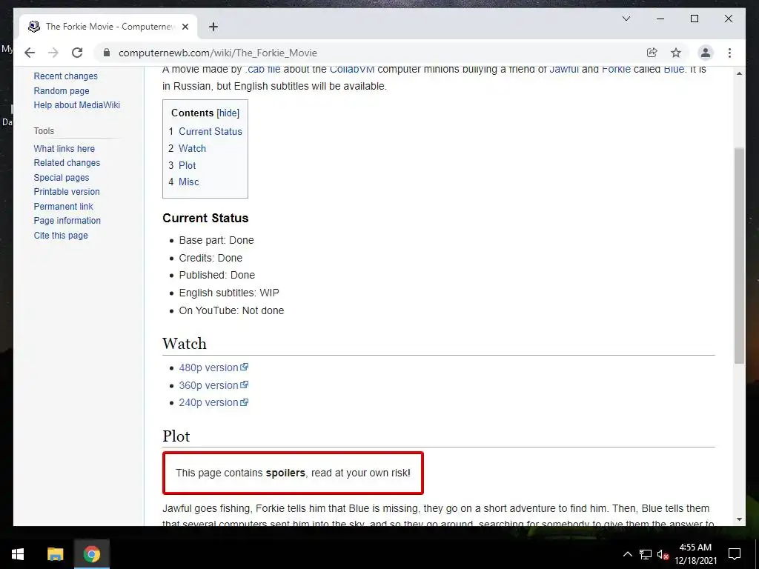Click the address bar URL

(x=218, y=53)
